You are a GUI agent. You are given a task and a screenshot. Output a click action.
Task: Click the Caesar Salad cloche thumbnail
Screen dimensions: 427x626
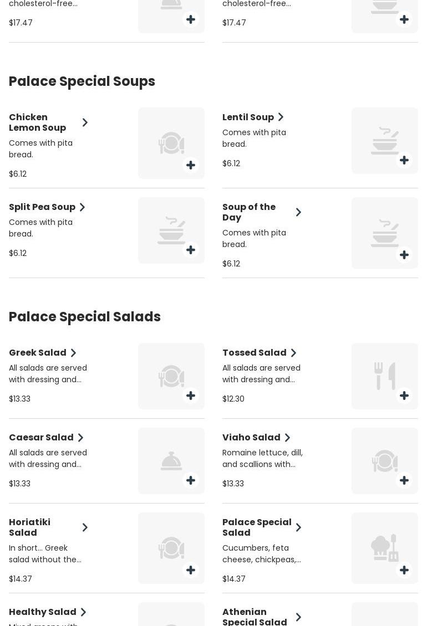tap(171, 461)
